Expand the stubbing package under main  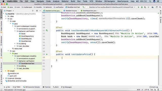[15, 43]
